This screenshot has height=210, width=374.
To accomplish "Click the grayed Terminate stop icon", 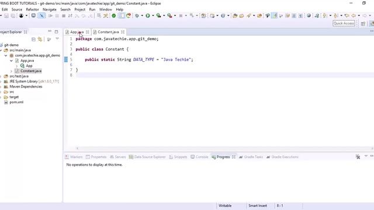I will [x=64, y=16].
